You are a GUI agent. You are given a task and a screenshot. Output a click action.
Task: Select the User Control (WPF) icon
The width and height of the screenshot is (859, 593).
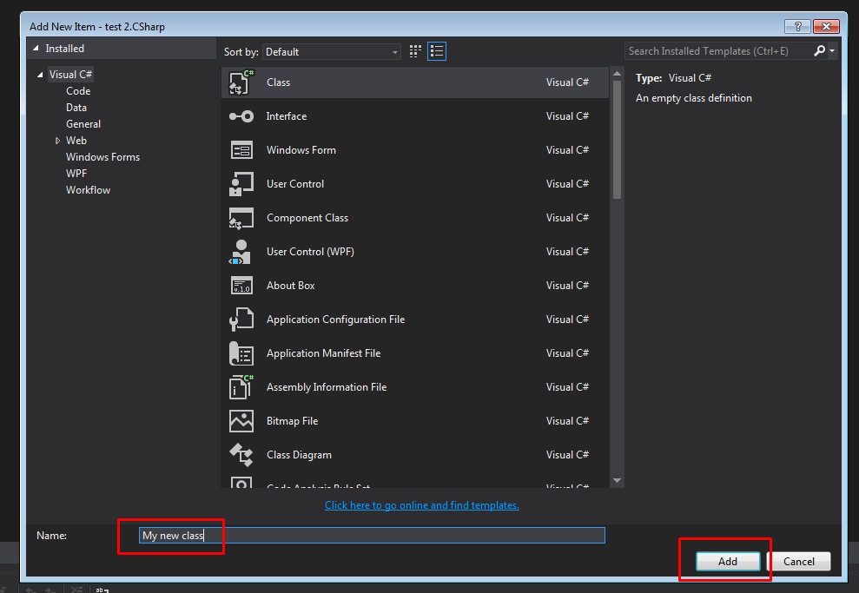click(x=240, y=252)
